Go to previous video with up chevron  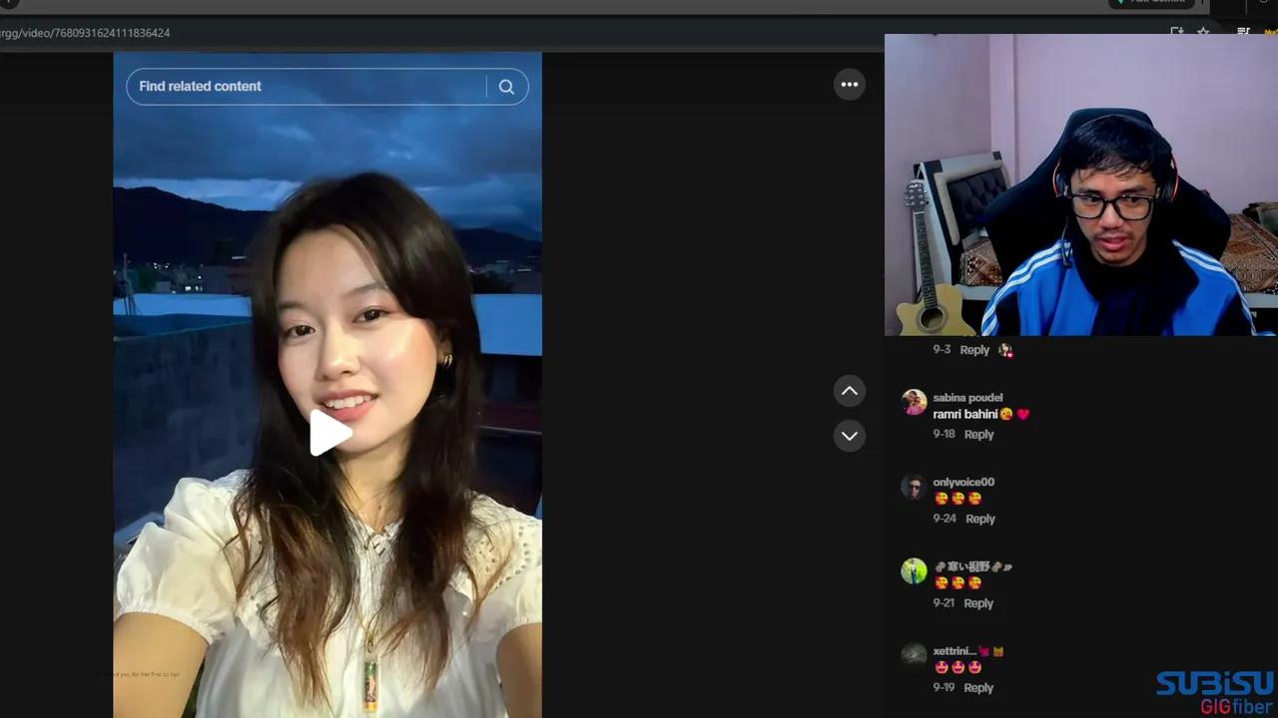[850, 391]
